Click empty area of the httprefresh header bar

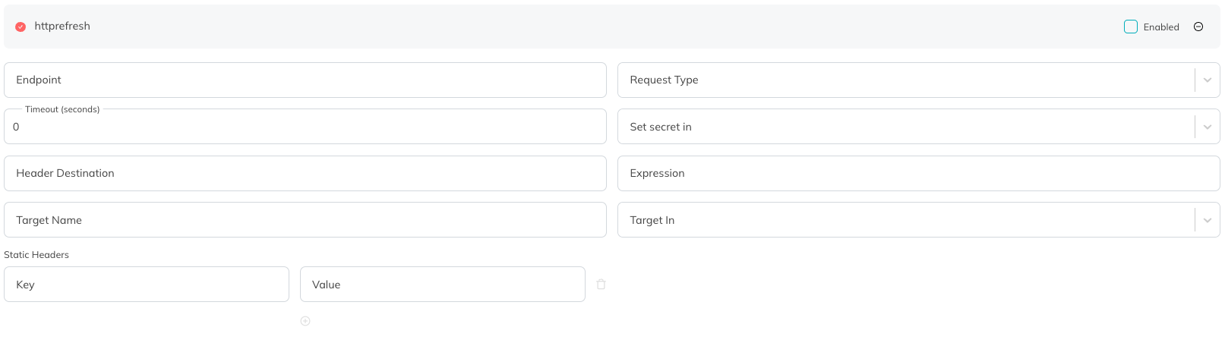[608, 27]
